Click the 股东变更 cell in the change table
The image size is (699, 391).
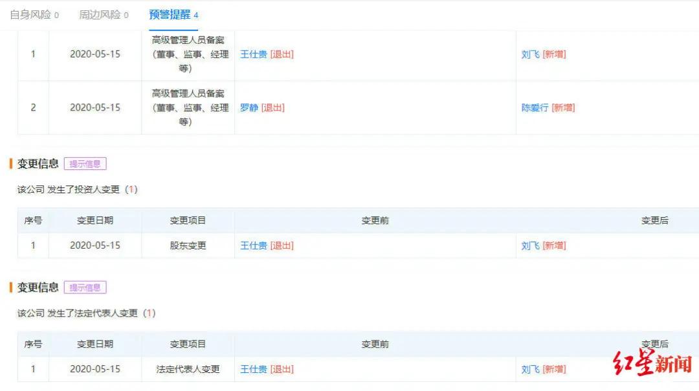(187, 246)
